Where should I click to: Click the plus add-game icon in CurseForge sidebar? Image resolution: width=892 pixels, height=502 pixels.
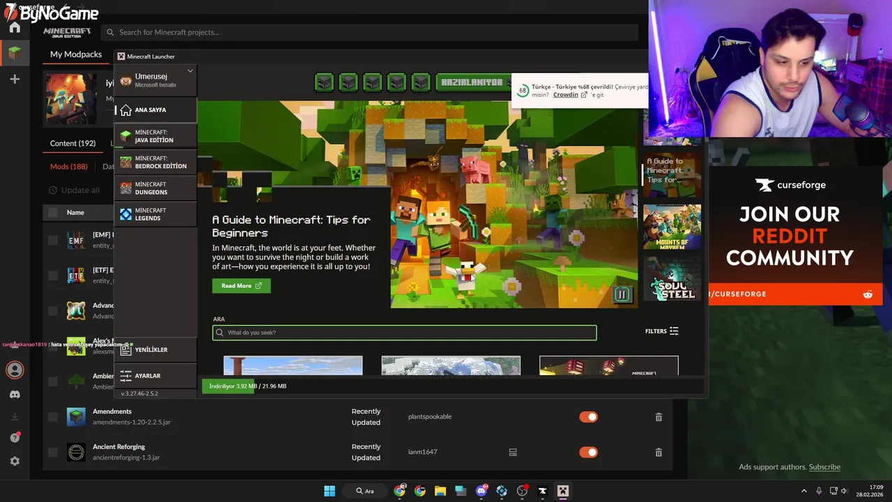[x=15, y=79]
